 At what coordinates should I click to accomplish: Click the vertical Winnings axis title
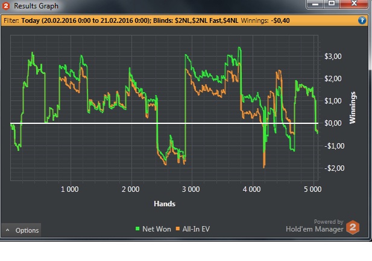[353, 108]
